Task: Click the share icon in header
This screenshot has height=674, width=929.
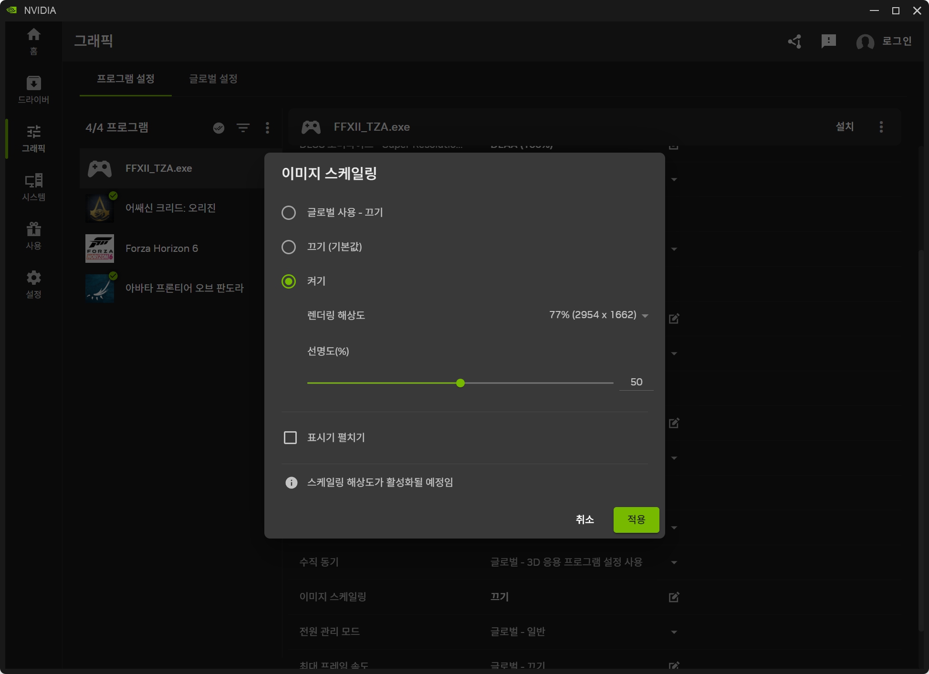Action: click(x=795, y=41)
